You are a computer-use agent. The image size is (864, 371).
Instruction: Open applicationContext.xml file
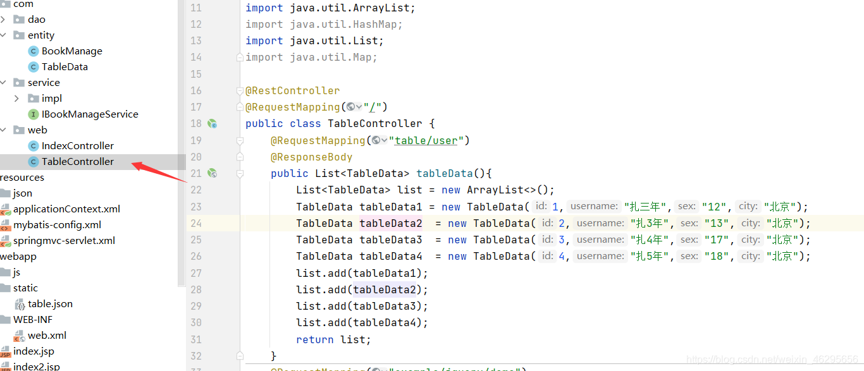(x=66, y=209)
